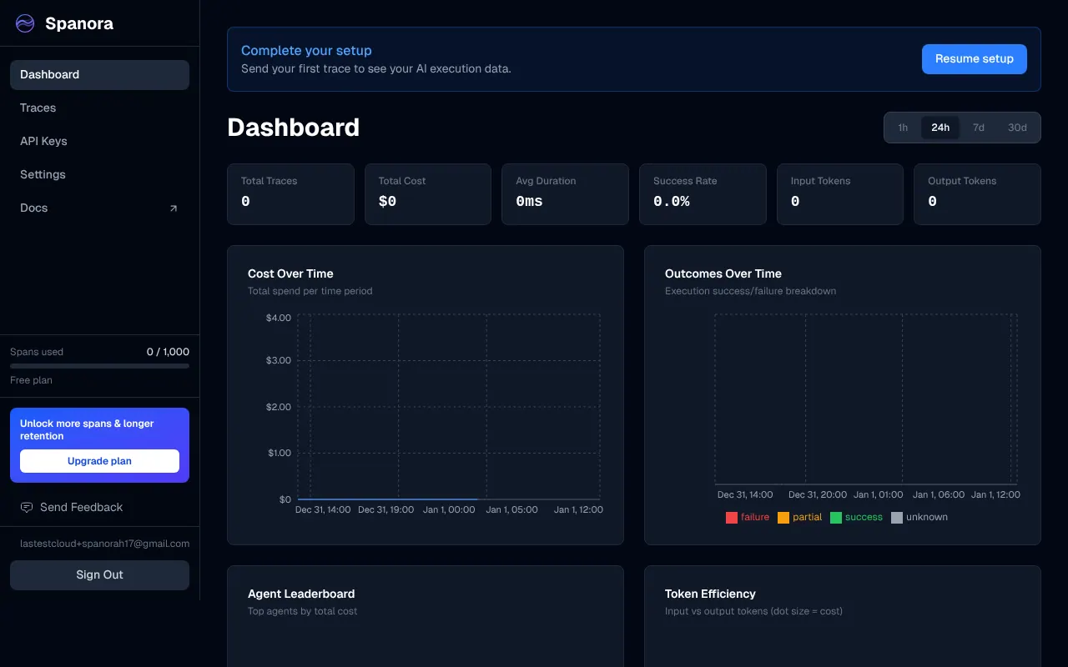Click the Agent Leaderboard title

[x=301, y=594]
